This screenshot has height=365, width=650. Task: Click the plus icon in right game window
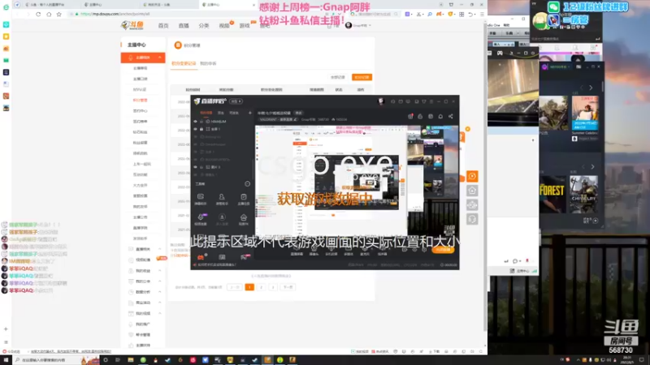click(596, 221)
